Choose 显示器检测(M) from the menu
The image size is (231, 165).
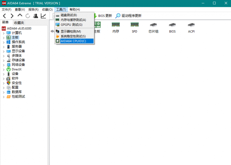pos(74,31)
